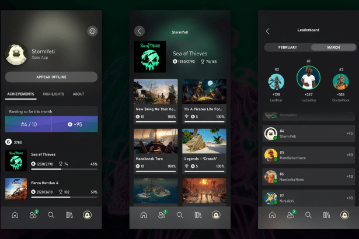Open Friends icon in Leaderboard screen nav bar
The height and width of the screenshot is (239, 359).
291,215
